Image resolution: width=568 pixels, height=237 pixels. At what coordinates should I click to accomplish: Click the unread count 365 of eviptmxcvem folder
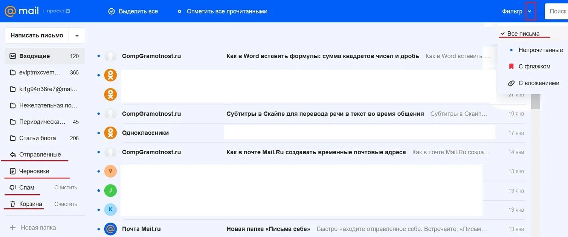(x=74, y=73)
